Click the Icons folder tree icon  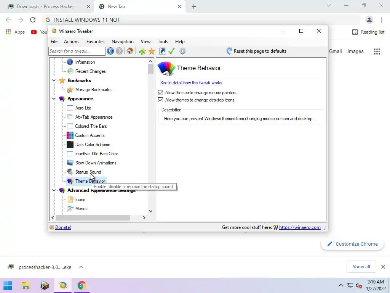[70, 200]
